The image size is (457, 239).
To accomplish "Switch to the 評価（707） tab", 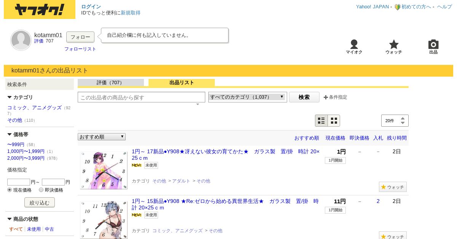I will (x=111, y=83).
